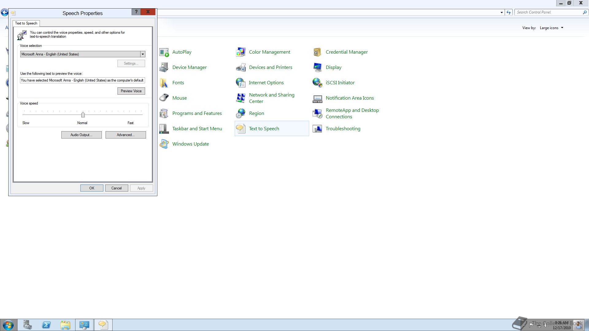Click the voice preview text field
This screenshot has width=589, height=331.
point(83,80)
